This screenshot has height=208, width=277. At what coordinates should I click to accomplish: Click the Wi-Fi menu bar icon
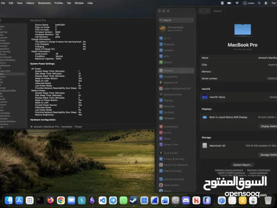237,3
